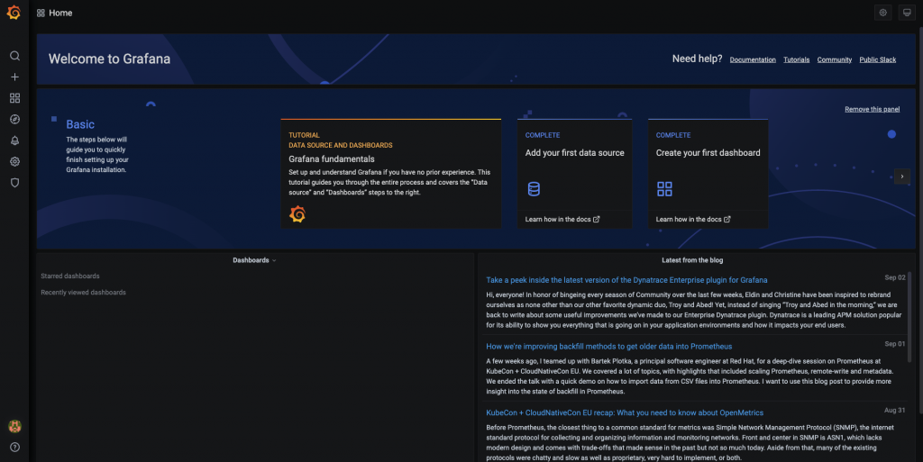Screen dimensions: 923x462
Task: Open KubeCon OpenMetrics recap blog post
Action: (x=625, y=413)
